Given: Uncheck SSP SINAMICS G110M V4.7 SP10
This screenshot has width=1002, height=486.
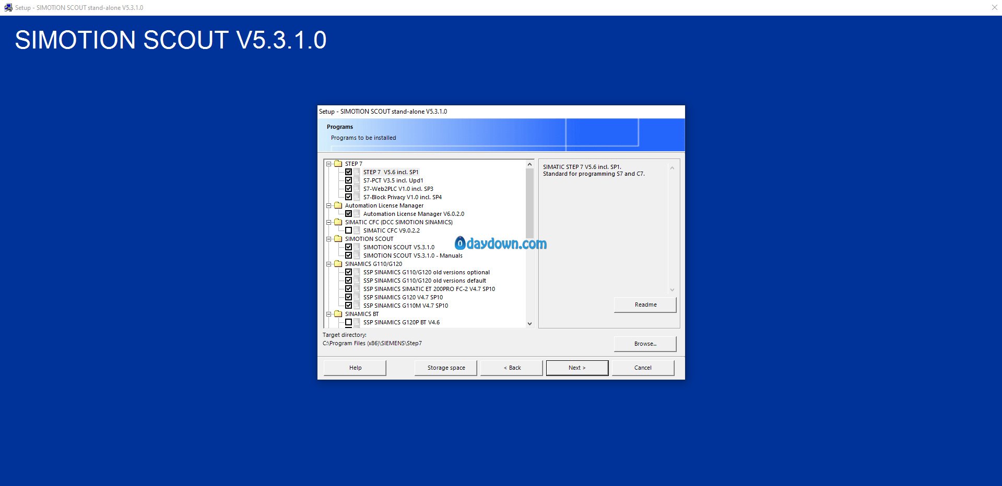Looking at the screenshot, I should pos(348,306).
